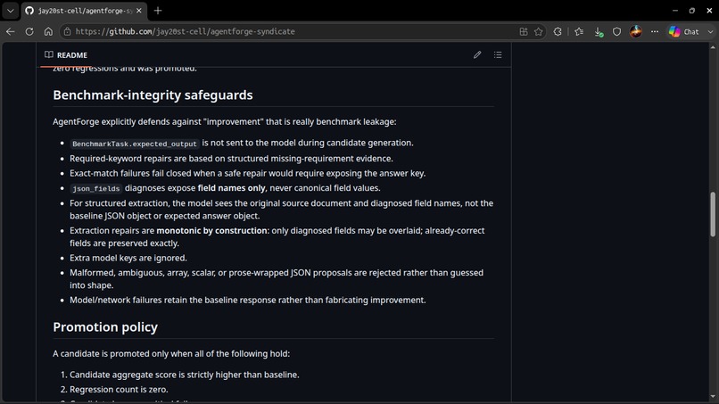Select the jay20st-cell/agentforge browser tab

(x=84, y=11)
